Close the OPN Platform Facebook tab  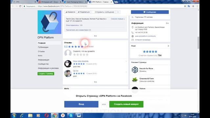tap(111, 2)
